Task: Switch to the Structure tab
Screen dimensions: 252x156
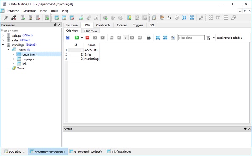Action: pos(71,25)
